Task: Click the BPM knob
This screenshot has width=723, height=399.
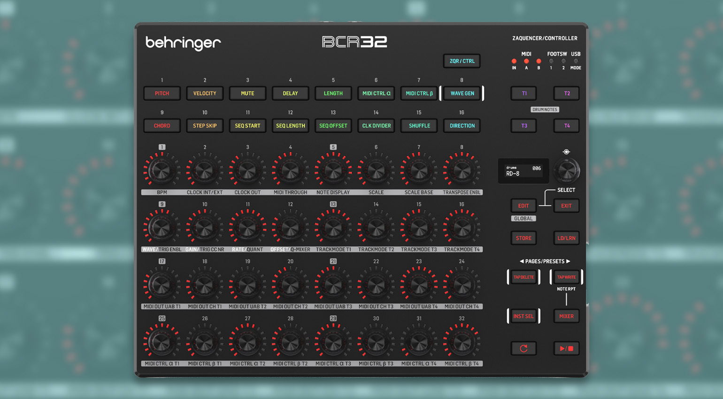Action: [x=162, y=171]
